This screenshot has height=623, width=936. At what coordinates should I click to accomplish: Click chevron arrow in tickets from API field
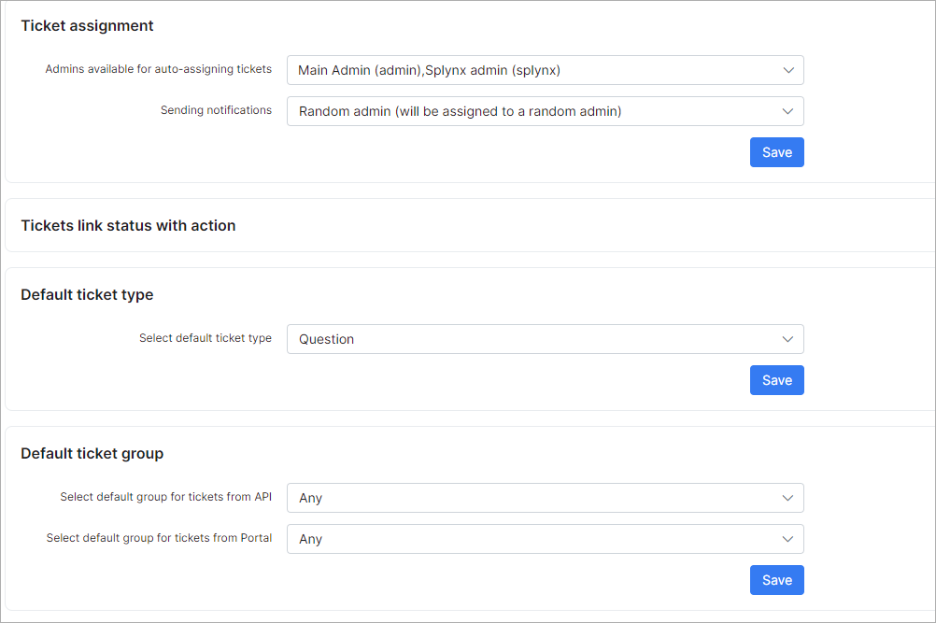(787, 498)
